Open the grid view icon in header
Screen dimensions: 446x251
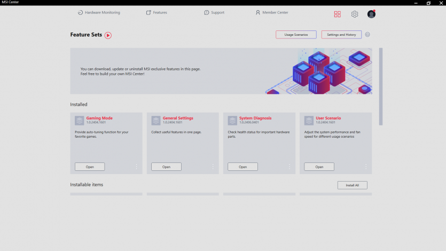tap(338, 14)
